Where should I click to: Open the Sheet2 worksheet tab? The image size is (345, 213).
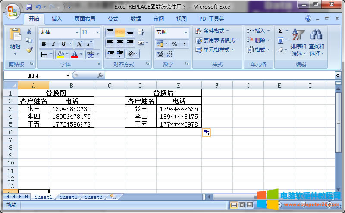pos(69,197)
